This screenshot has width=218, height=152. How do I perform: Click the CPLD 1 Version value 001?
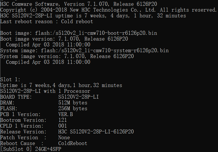pyautogui.click(x=62, y=126)
